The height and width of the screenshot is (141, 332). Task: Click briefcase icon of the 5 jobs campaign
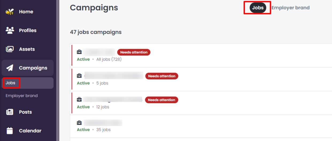click(79, 76)
